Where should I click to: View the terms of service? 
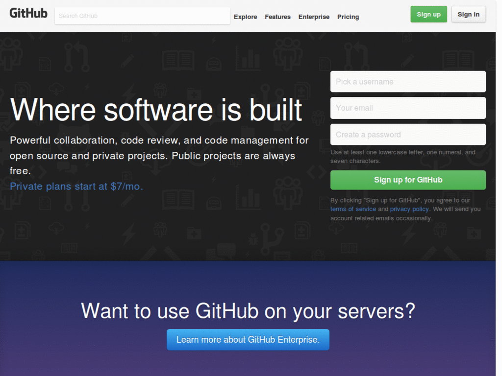tap(353, 209)
